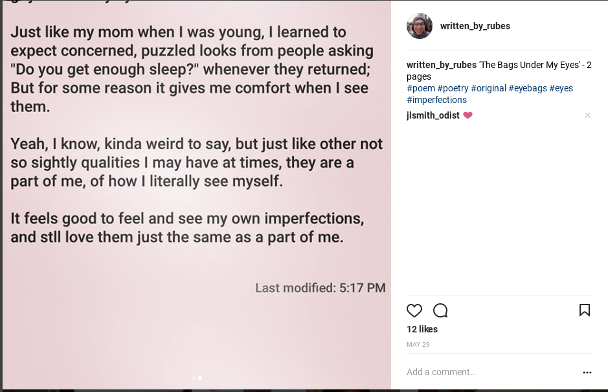Viewport: 608px width, 392px height.
Task: Save the post with the bookmark icon
Action: 584,310
